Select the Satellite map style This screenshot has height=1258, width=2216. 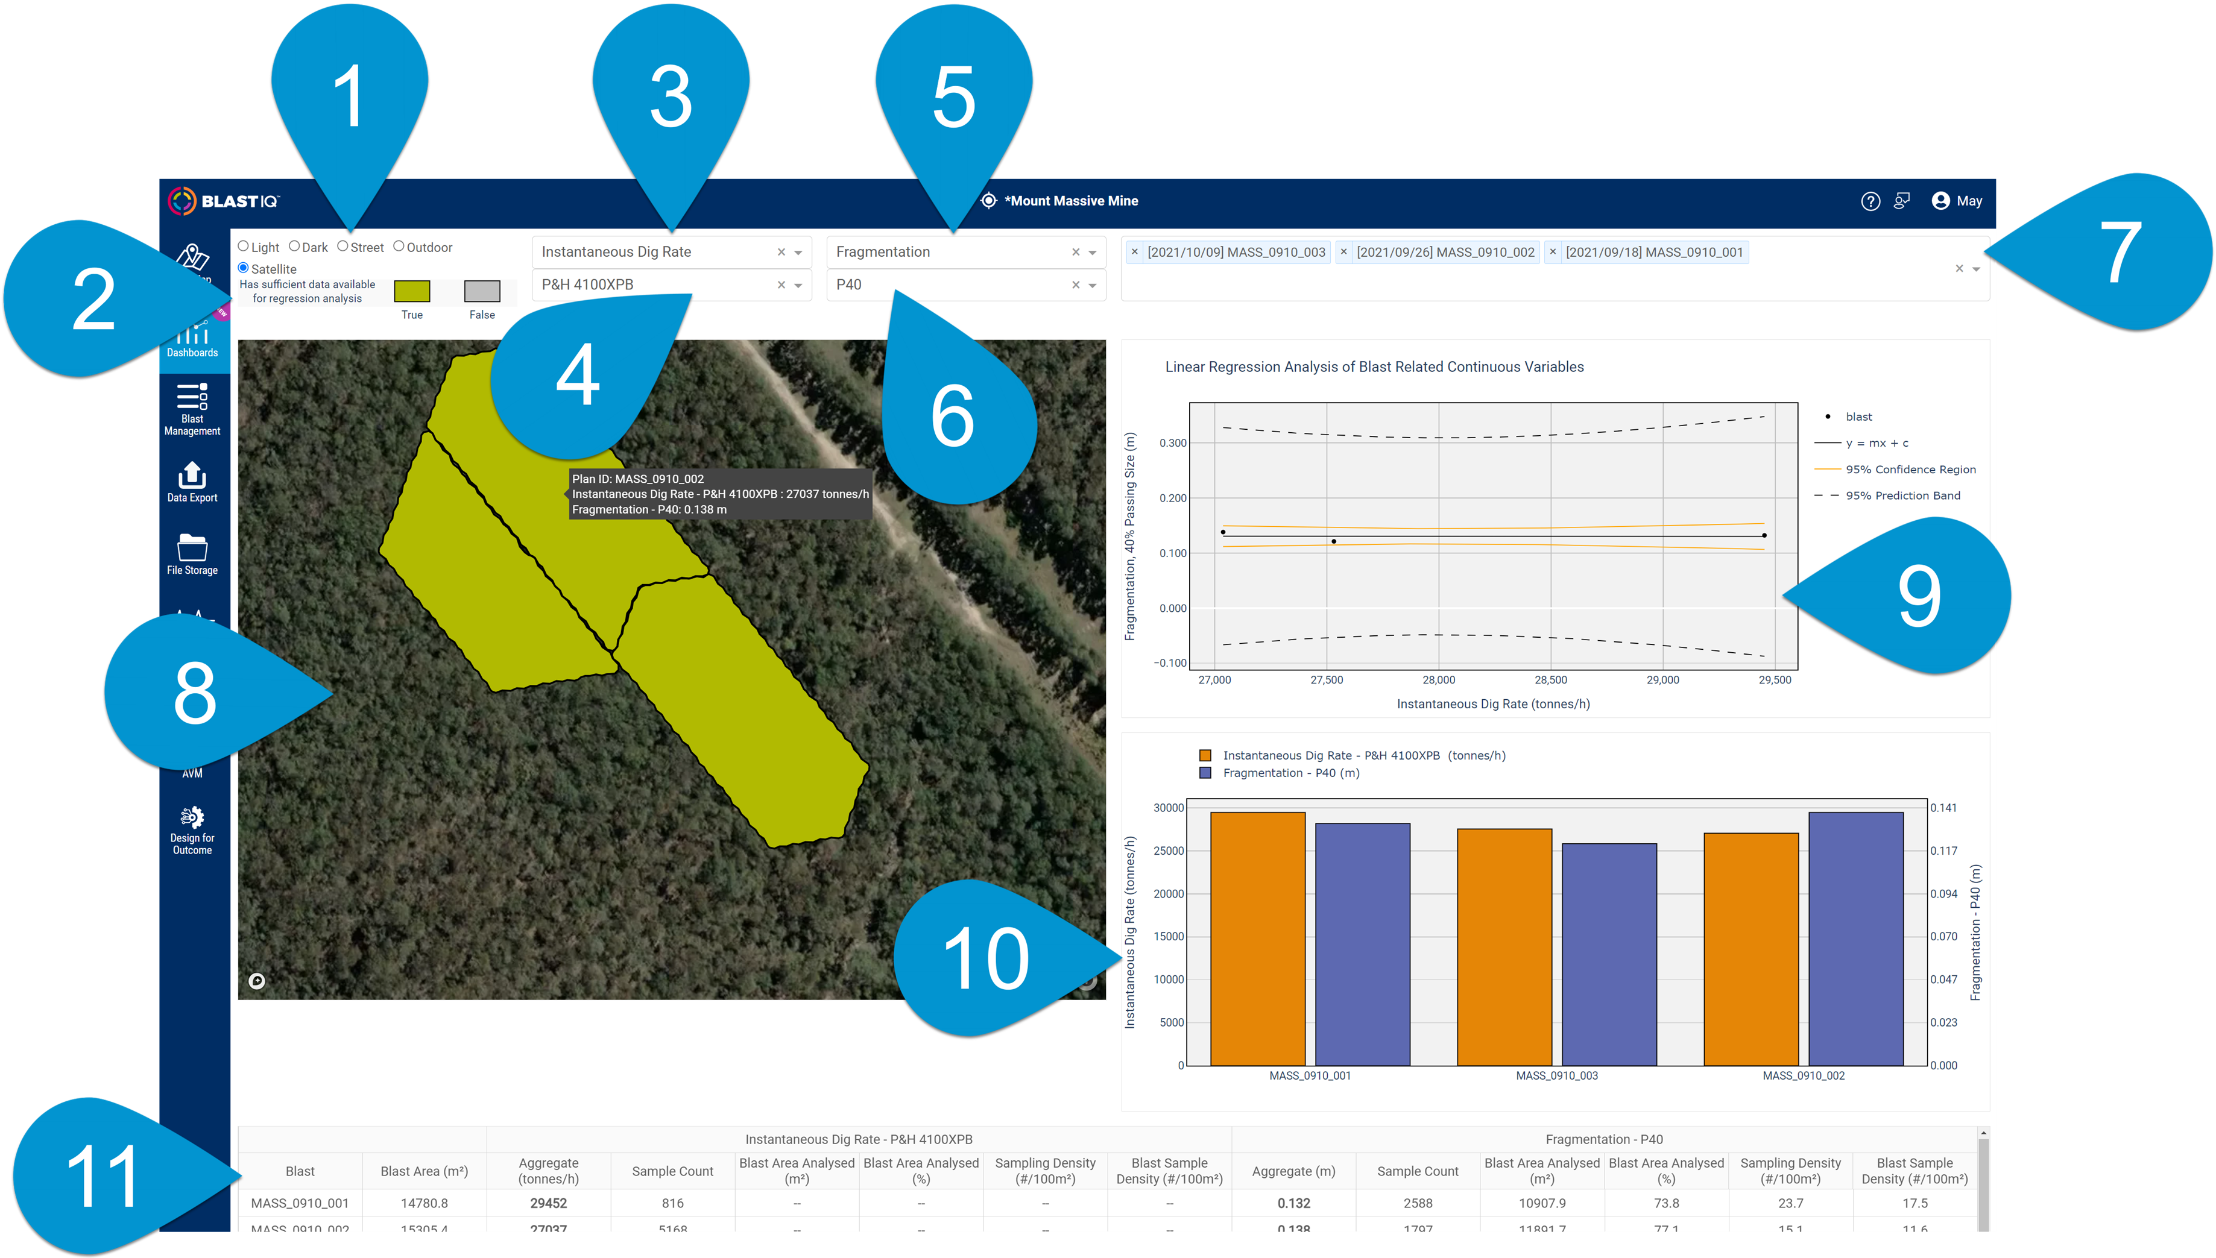click(244, 269)
